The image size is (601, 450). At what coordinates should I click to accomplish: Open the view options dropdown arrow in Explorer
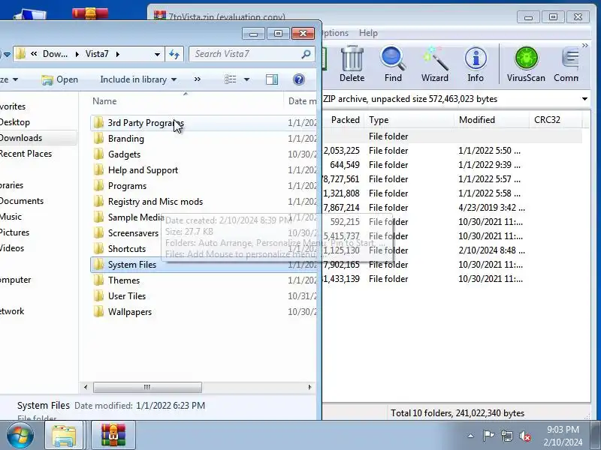click(246, 79)
